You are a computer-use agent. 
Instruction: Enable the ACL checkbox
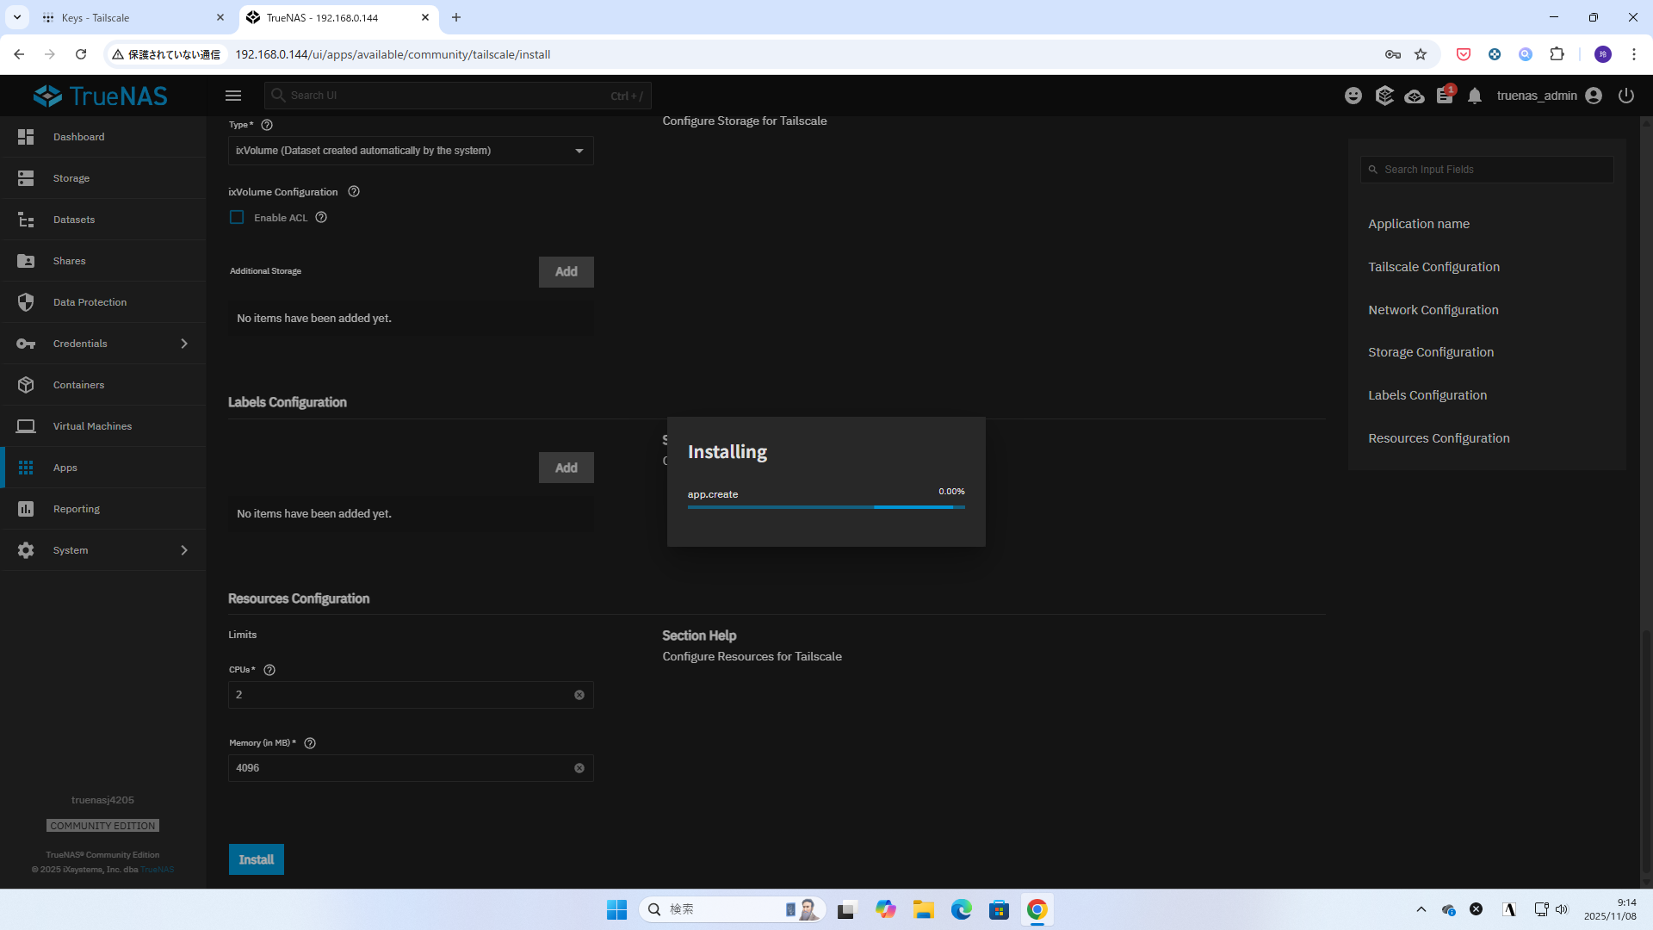point(237,218)
